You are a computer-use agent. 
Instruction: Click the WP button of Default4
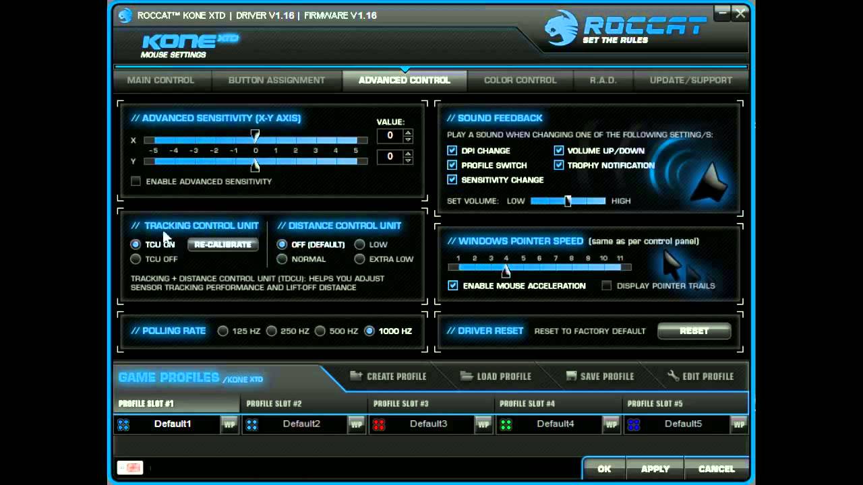click(611, 424)
